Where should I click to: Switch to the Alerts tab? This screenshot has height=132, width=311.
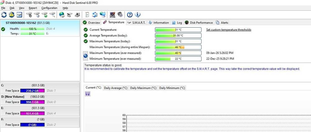(222, 23)
